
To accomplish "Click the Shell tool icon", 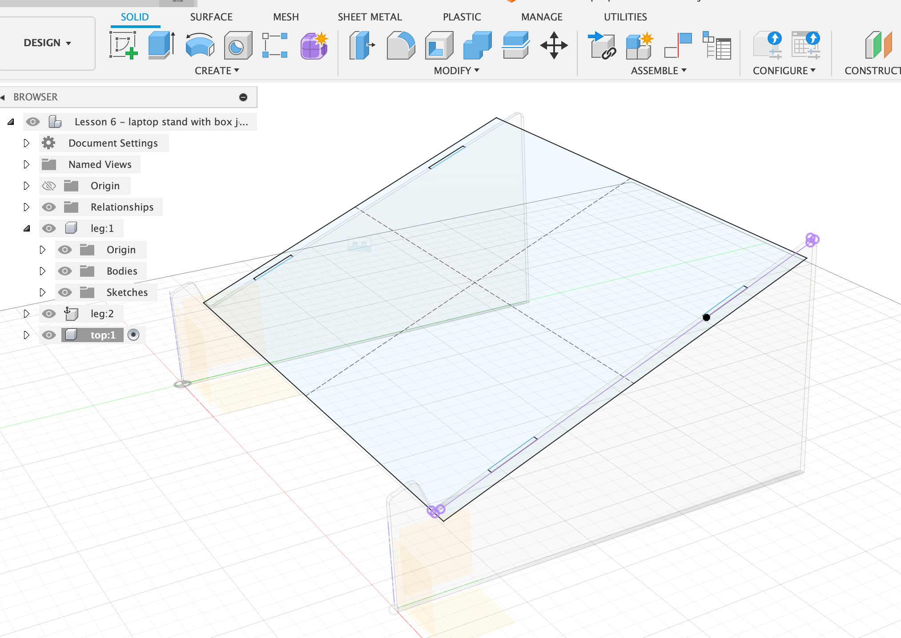I will [439, 45].
